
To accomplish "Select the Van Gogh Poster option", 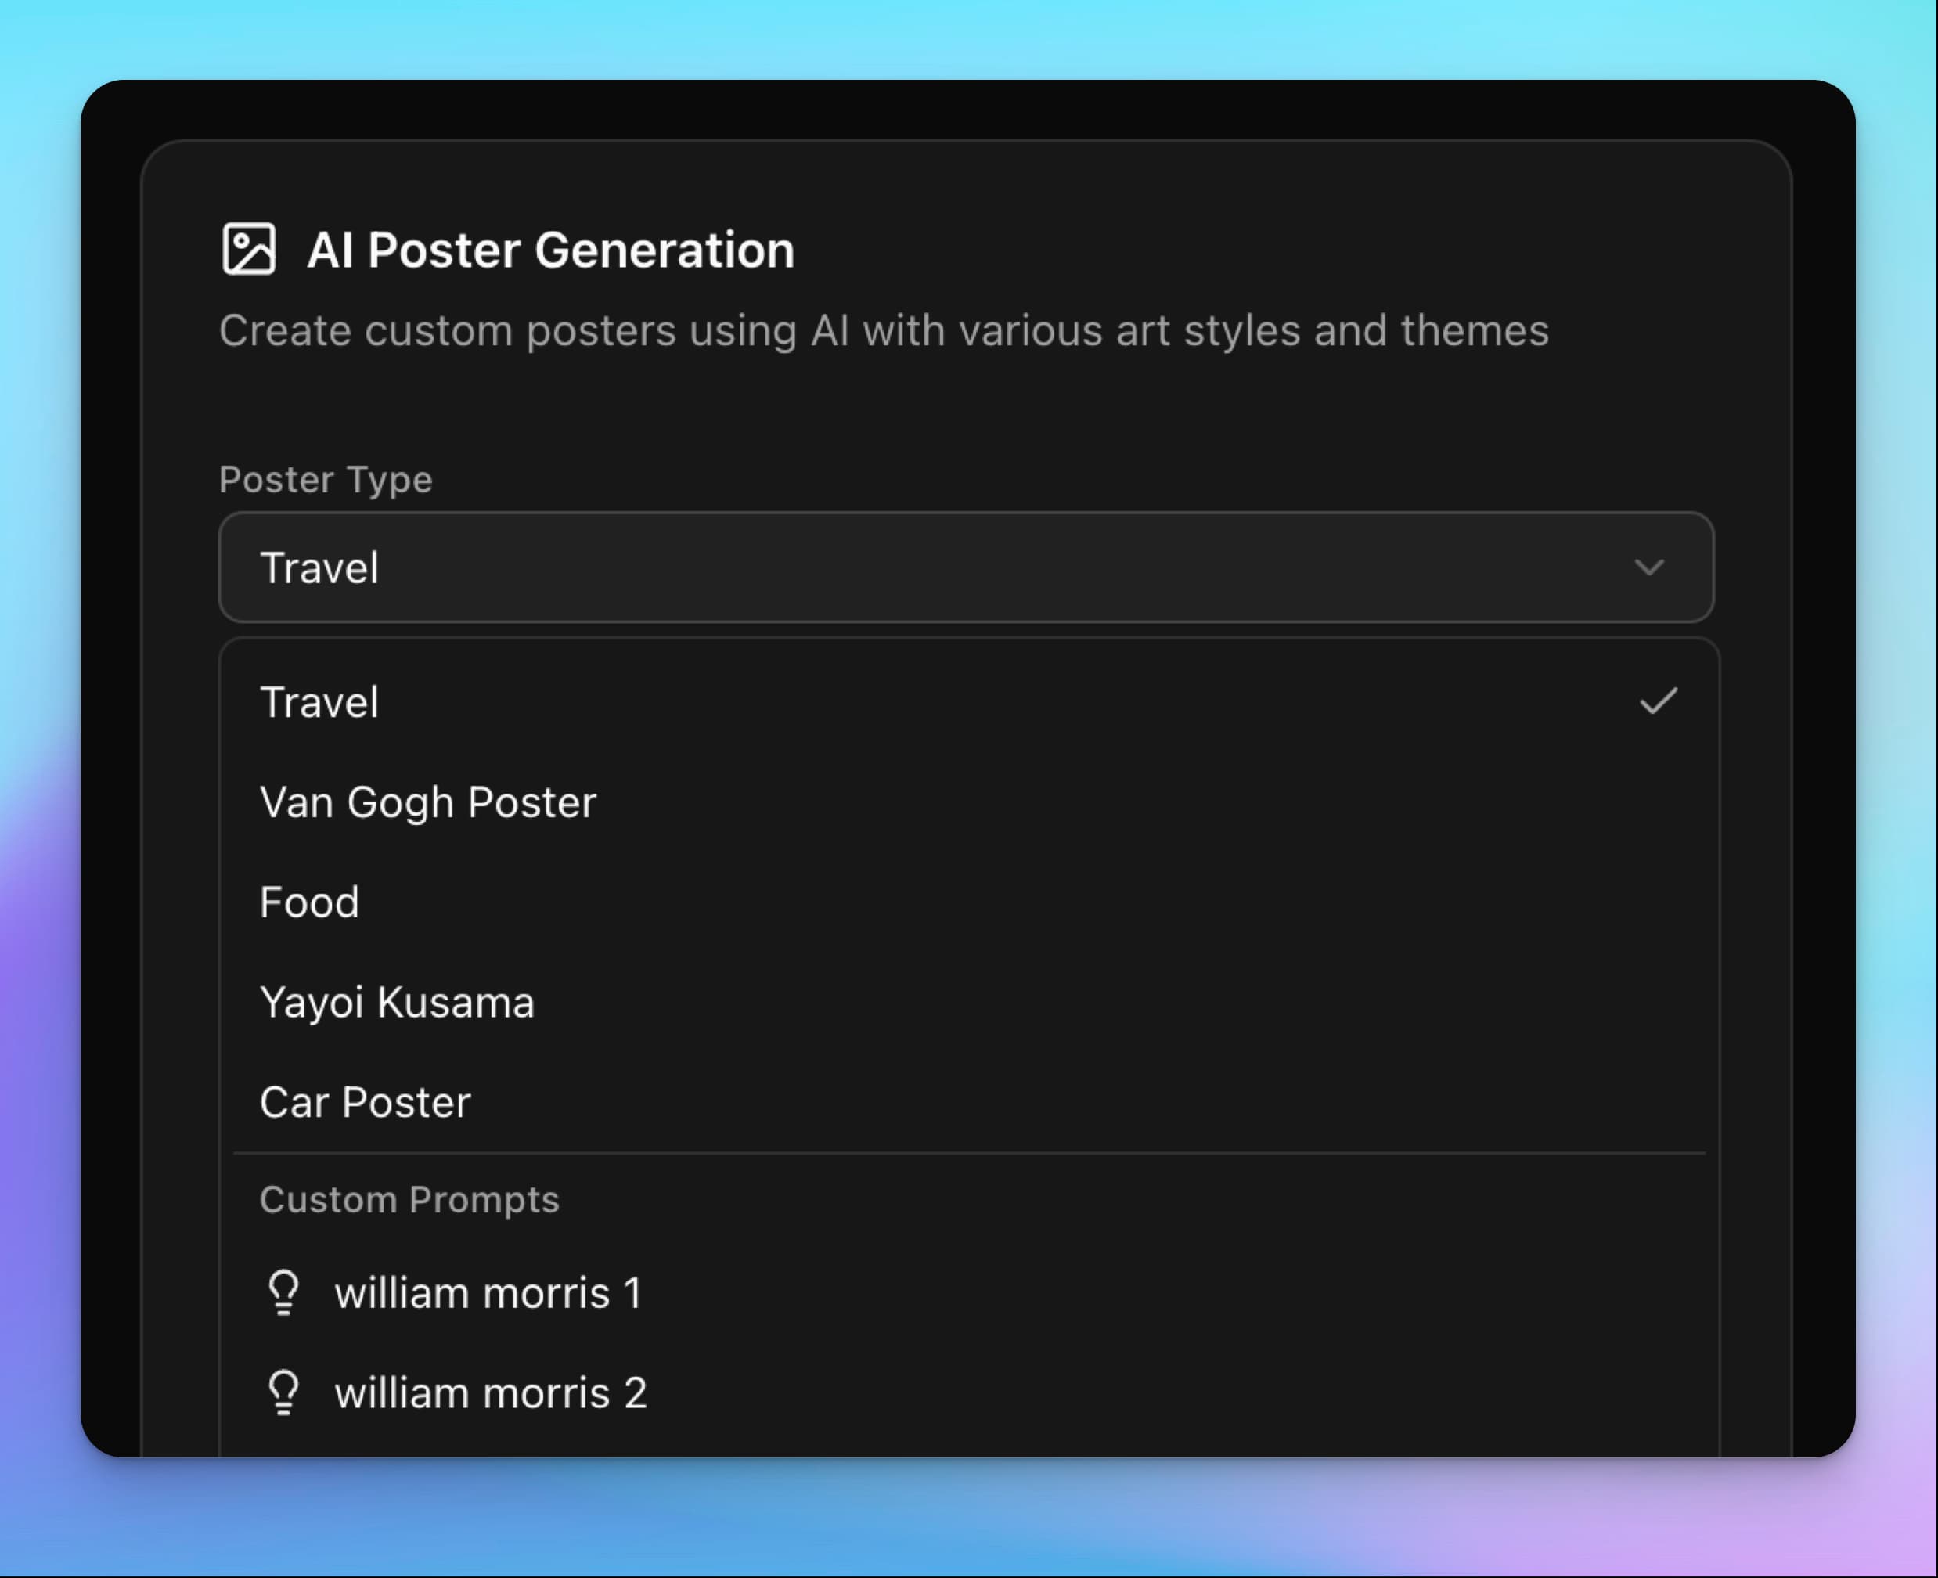I will click(x=427, y=802).
